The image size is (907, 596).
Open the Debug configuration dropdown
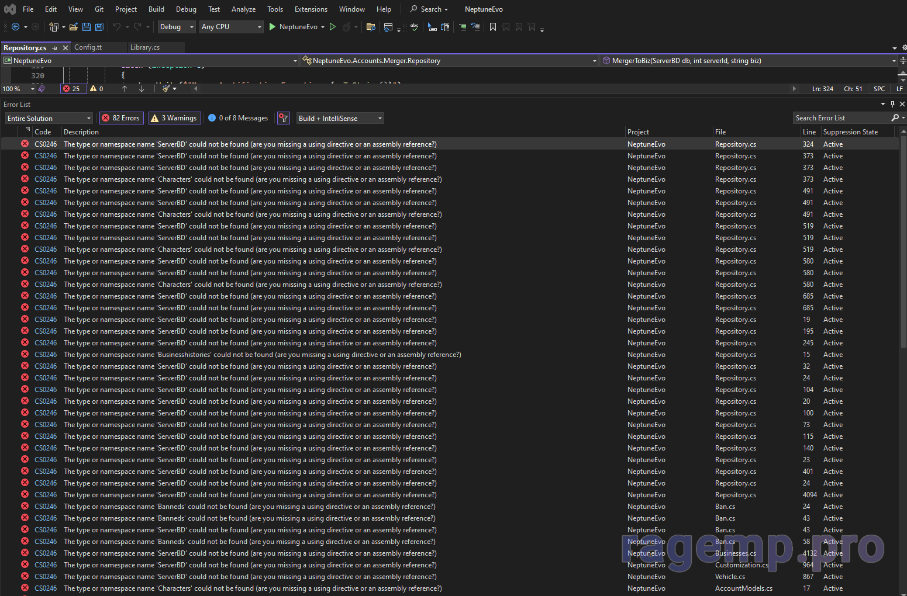coord(177,27)
